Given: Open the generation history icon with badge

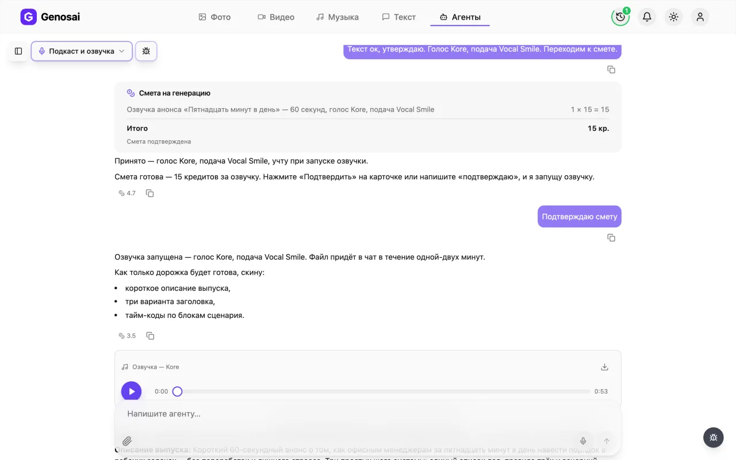Looking at the screenshot, I should point(620,17).
